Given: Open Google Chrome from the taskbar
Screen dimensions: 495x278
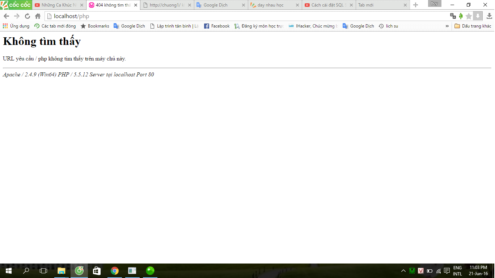Looking at the screenshot, I should point(115,271).
